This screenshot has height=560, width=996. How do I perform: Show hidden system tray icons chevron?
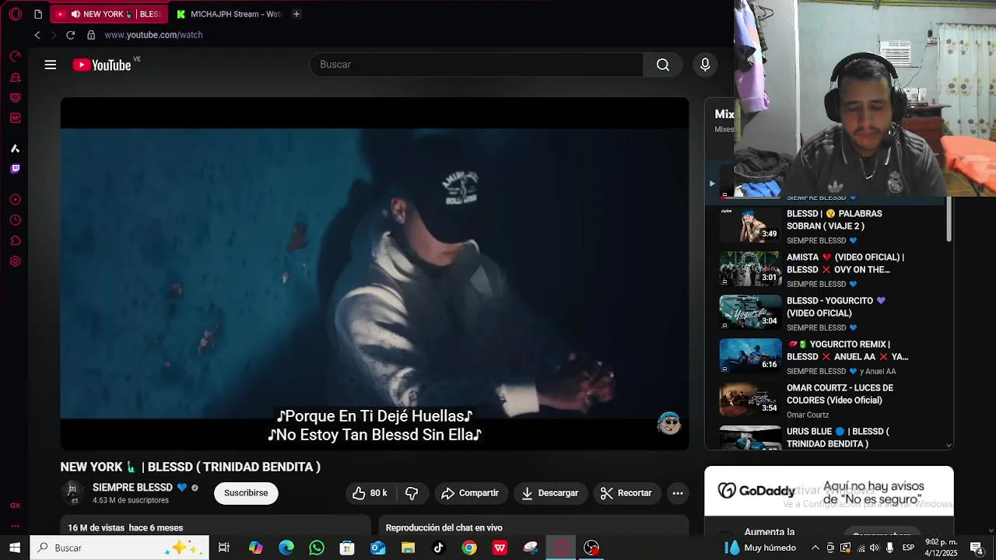[815, 548]
